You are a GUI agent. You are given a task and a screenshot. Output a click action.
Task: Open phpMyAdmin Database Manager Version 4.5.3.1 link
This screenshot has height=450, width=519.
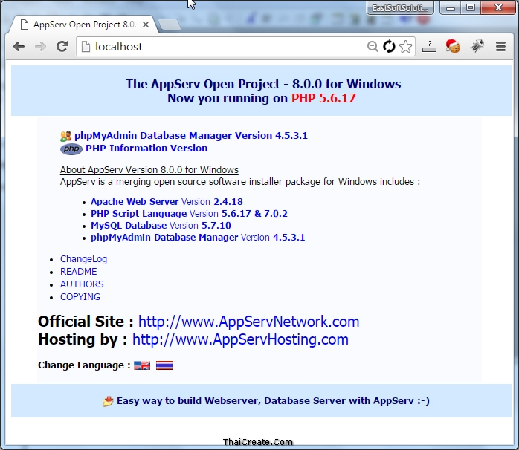[191, 136]
